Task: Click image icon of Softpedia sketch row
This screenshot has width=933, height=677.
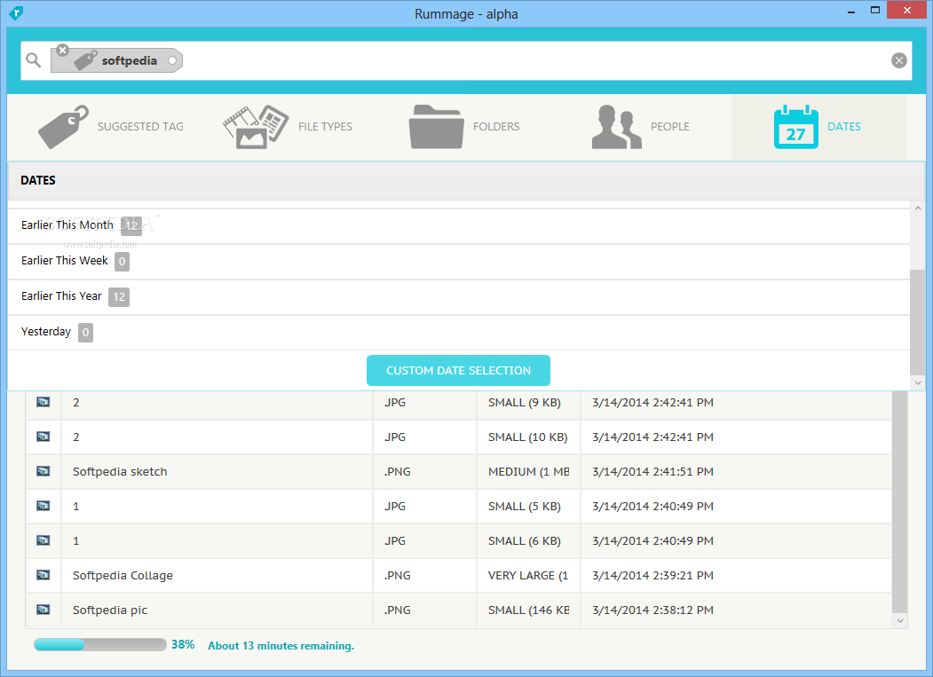Action: (x=43, y=471)
